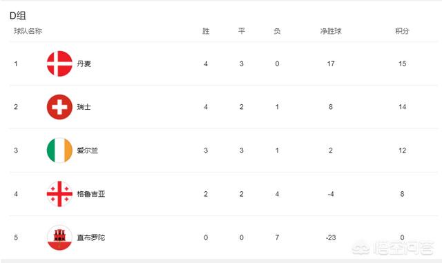Sort by the 积分 column header
The height and width of the screenshot is (263, 442).
coord(402,31)
